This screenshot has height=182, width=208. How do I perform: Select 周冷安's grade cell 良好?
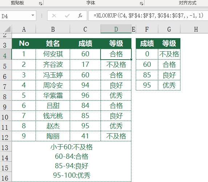coord(116,85)
